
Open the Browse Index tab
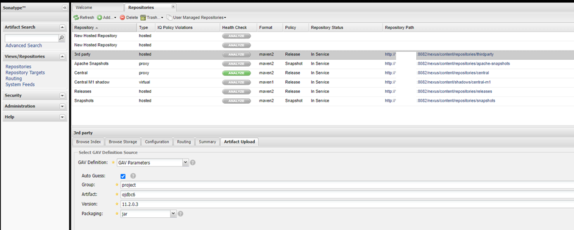[88, 142]
